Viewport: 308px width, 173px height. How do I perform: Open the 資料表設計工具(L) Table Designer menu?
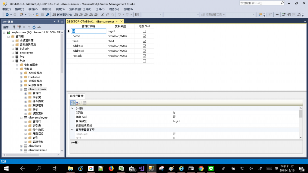80,9
